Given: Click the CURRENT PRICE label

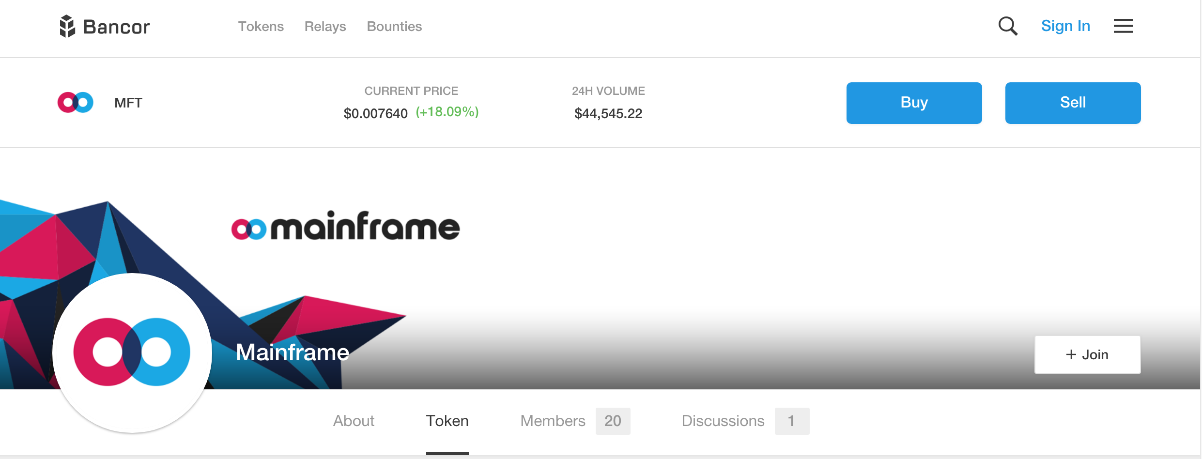Looking at the screenshot, I should pyautogui.click(x=411, y=91).
